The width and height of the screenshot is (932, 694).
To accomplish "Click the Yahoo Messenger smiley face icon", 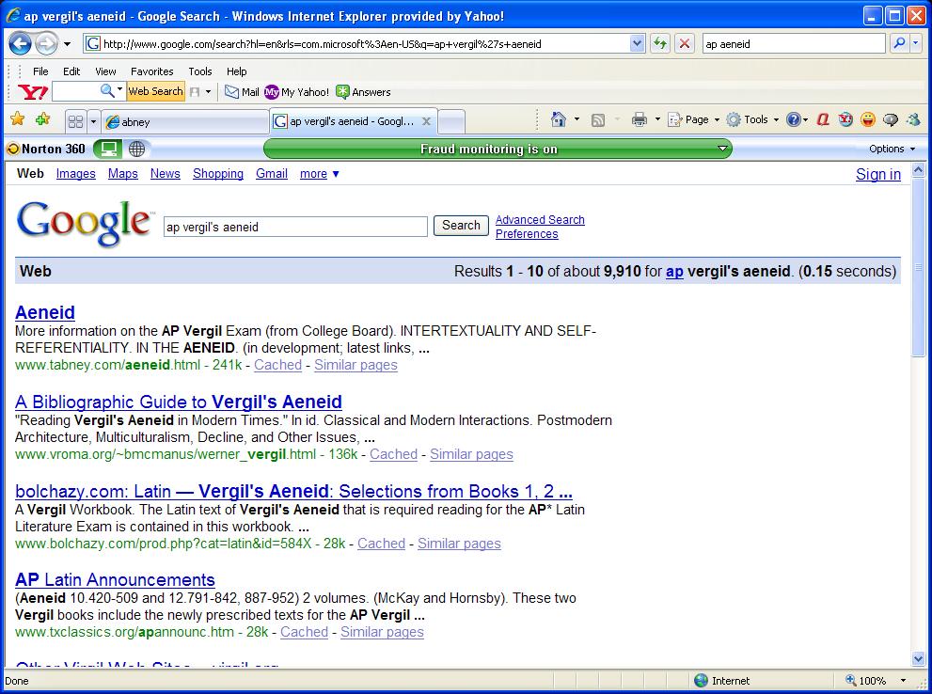I will point(868,120).
